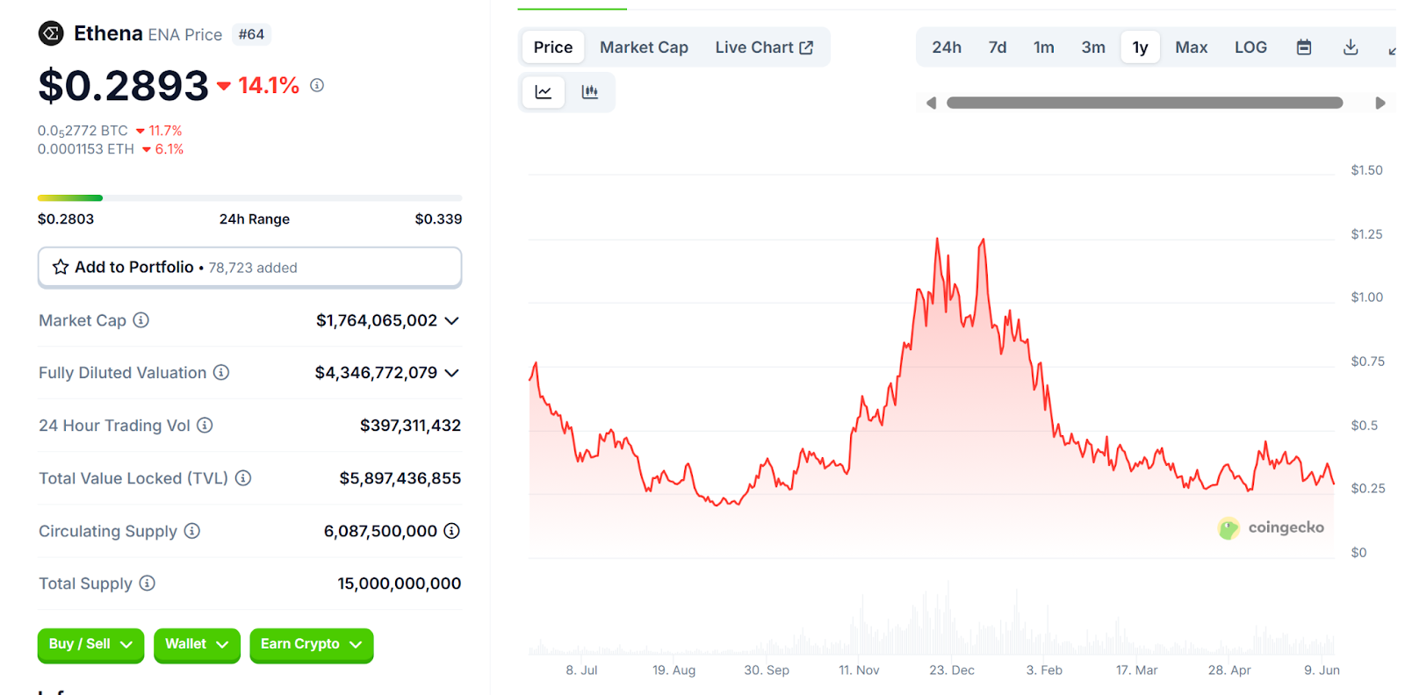
Task: Click the $1.25 y-axis label
Action: point(1366,234)
